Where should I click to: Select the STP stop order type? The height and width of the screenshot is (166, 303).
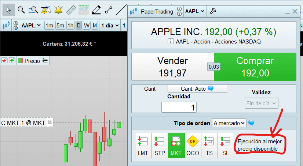tap(160, 146)
